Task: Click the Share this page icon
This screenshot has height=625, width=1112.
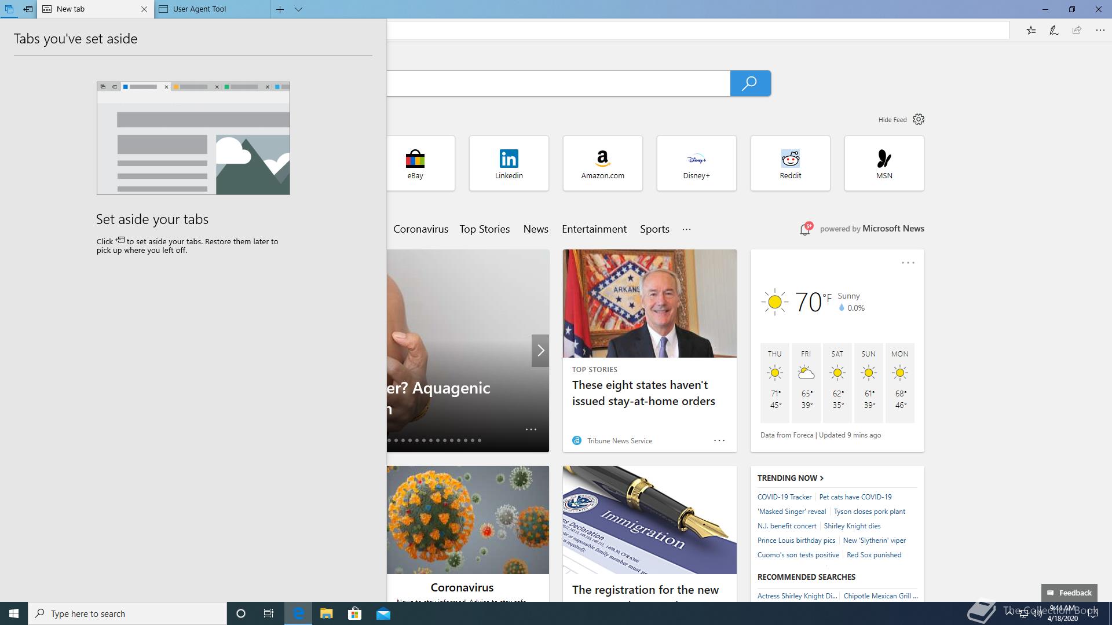Action: click(1077, 30)
